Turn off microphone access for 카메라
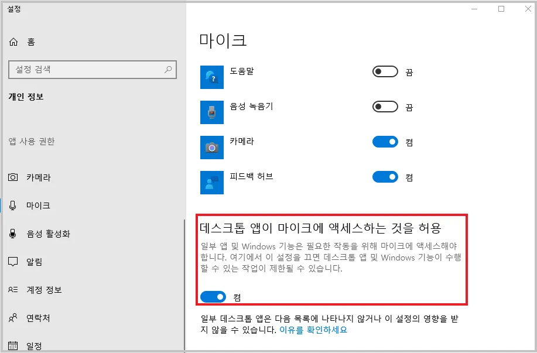537x353 pixels. click(385, 142)
